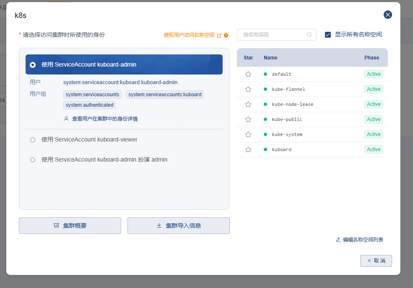Click the search magnifier icon in filter box
Screen dimensions: 413x288
tap(309, 34)
